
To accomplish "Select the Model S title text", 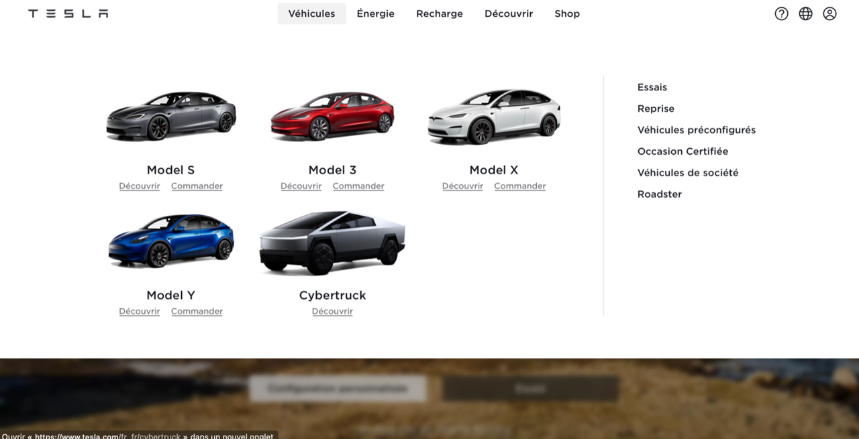I will coord(170,170).
